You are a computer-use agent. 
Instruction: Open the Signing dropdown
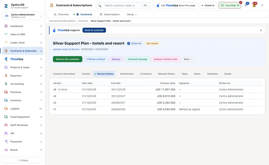point(117,59)
